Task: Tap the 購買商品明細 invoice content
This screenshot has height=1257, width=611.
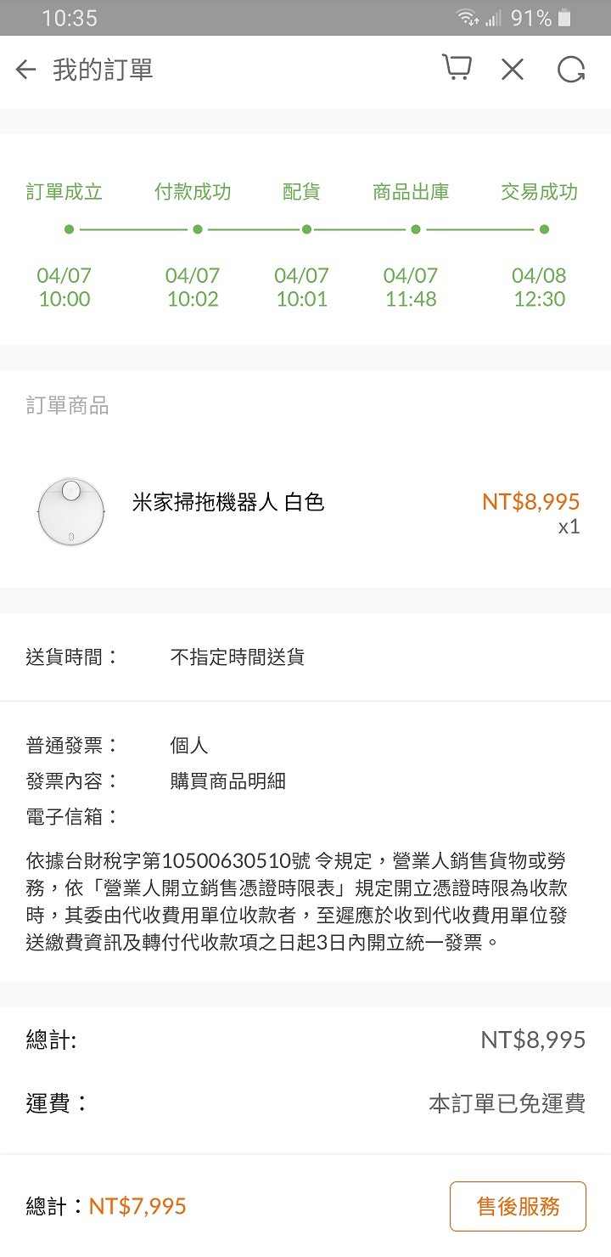Action: click(x=227, y=781)
